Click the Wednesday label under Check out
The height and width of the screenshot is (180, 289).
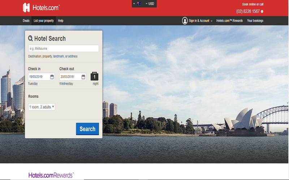pos(66,84)
